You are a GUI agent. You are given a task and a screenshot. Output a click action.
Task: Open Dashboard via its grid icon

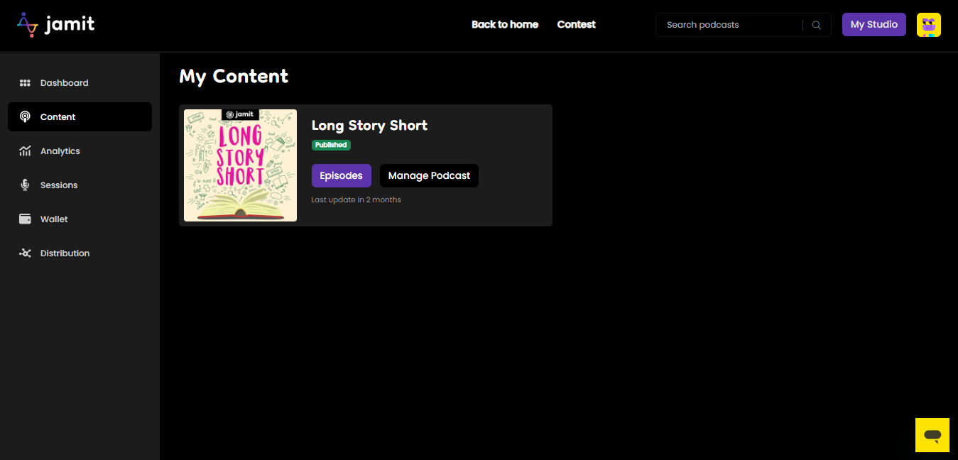[x=25, y=83]
